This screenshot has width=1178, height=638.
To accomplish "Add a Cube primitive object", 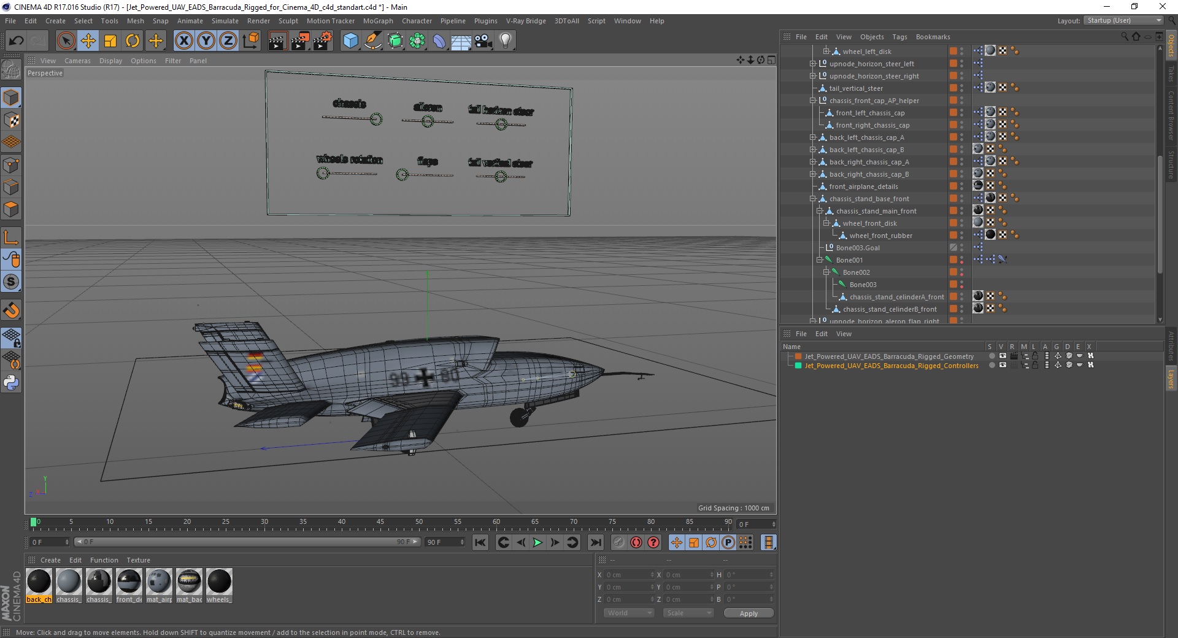I will tap(350, 41).
